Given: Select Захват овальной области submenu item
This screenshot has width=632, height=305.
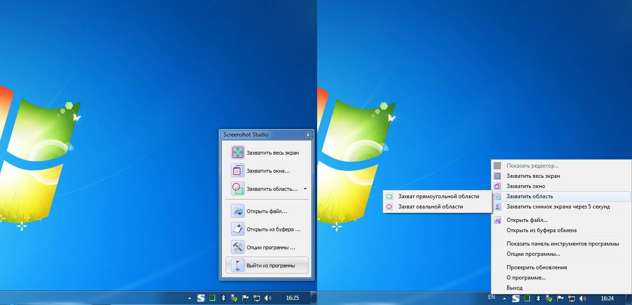Looking at the screenshot, I should 437,207.
